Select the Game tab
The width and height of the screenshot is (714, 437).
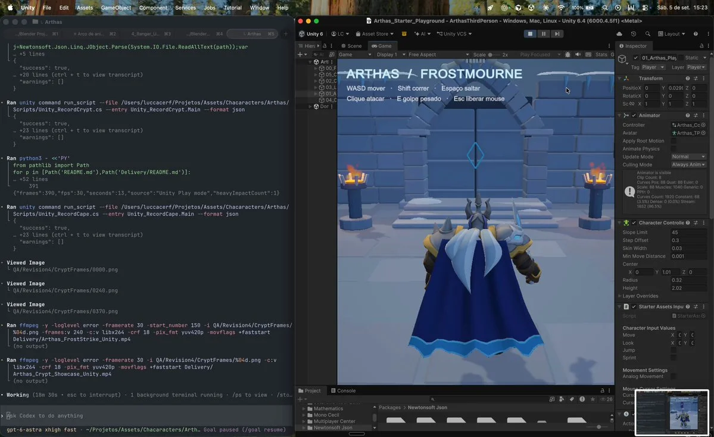click(x=382, y=45)
